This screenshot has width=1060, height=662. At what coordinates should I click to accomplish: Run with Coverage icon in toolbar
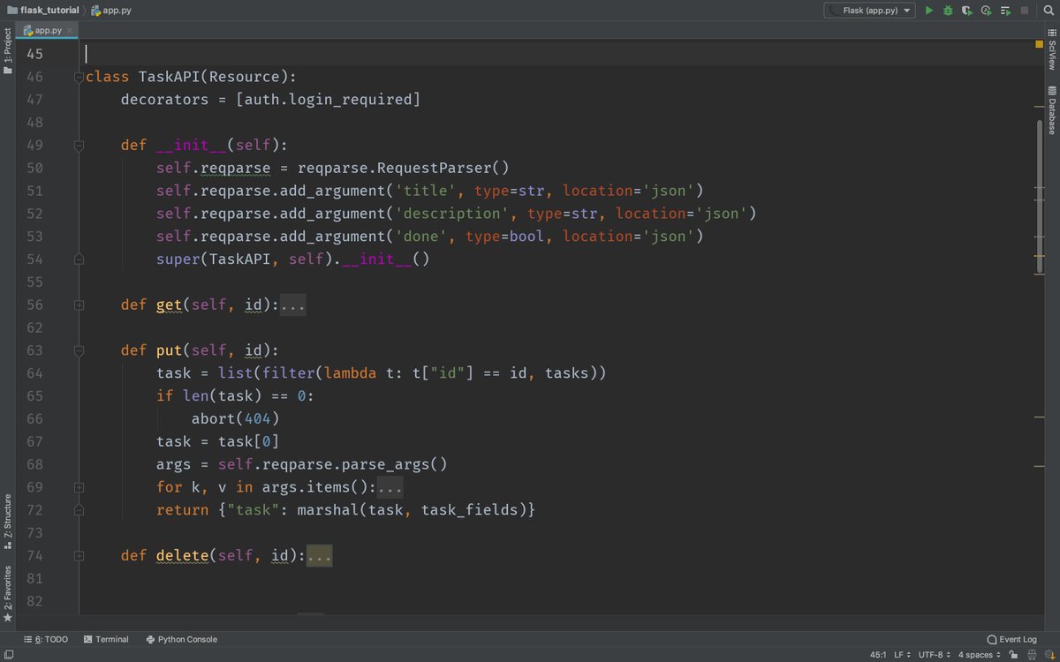(x=967, y=11)
